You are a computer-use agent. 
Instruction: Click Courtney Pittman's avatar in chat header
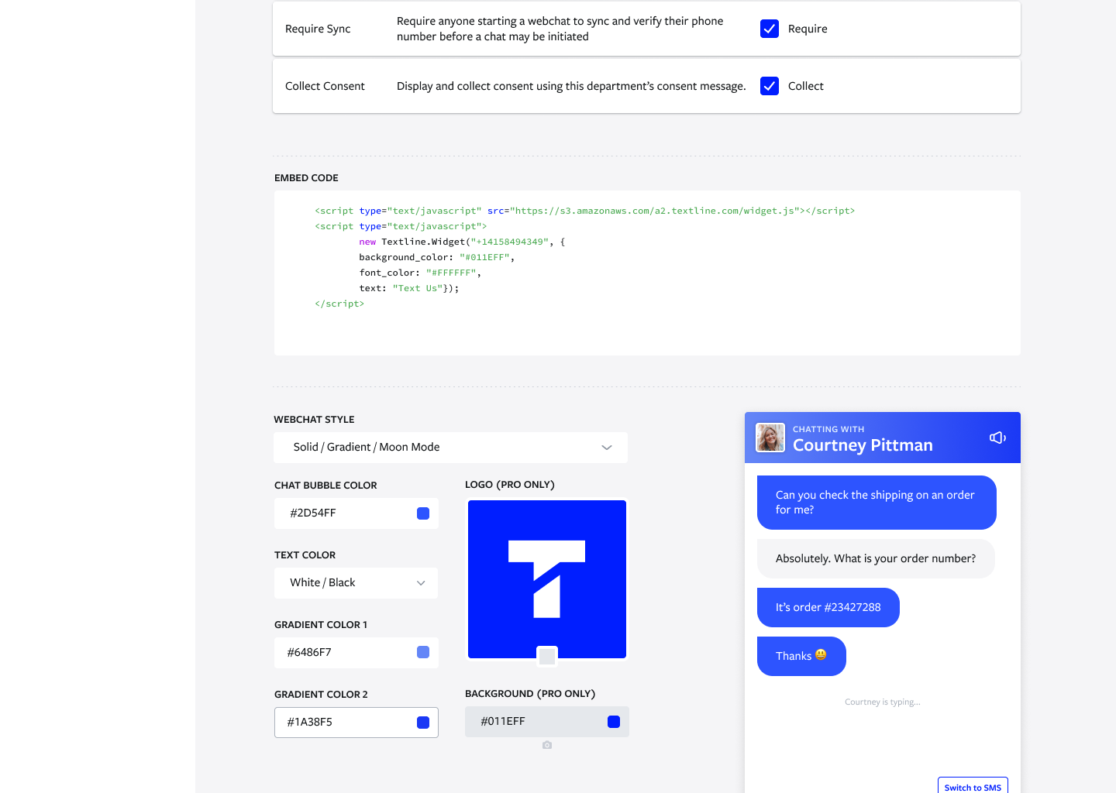click(770, 438)
